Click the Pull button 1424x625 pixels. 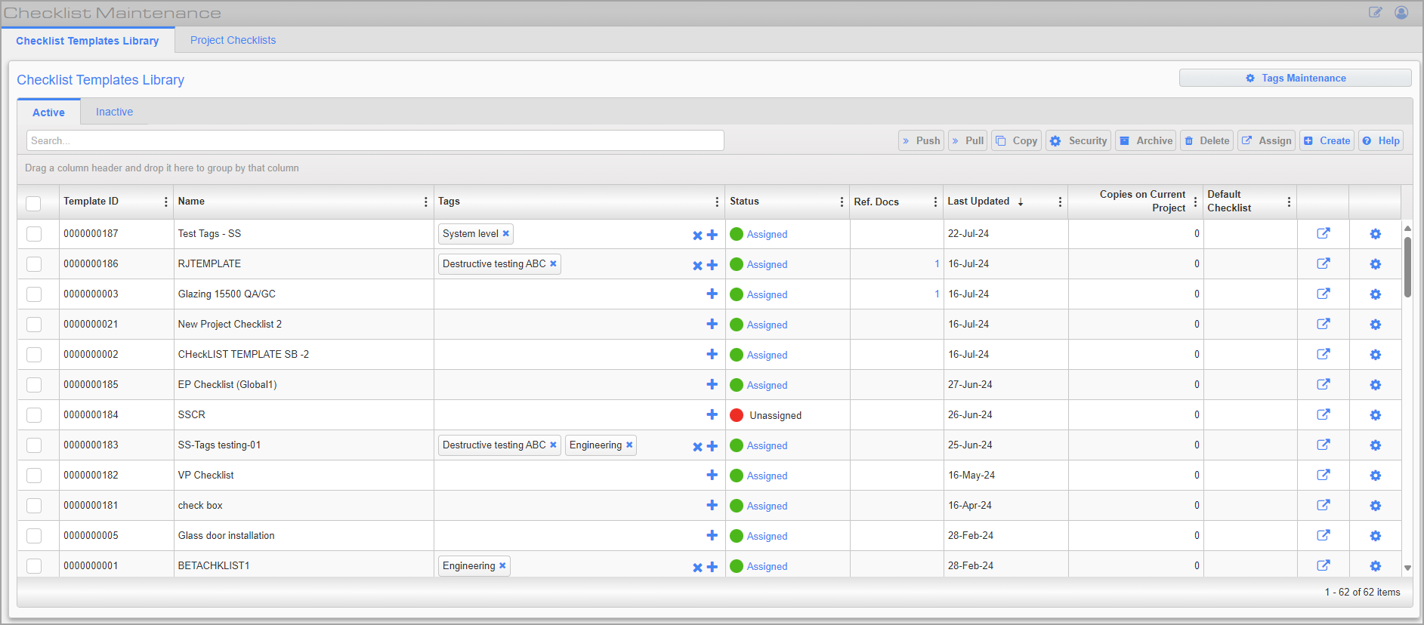click(x=968, y=140)
